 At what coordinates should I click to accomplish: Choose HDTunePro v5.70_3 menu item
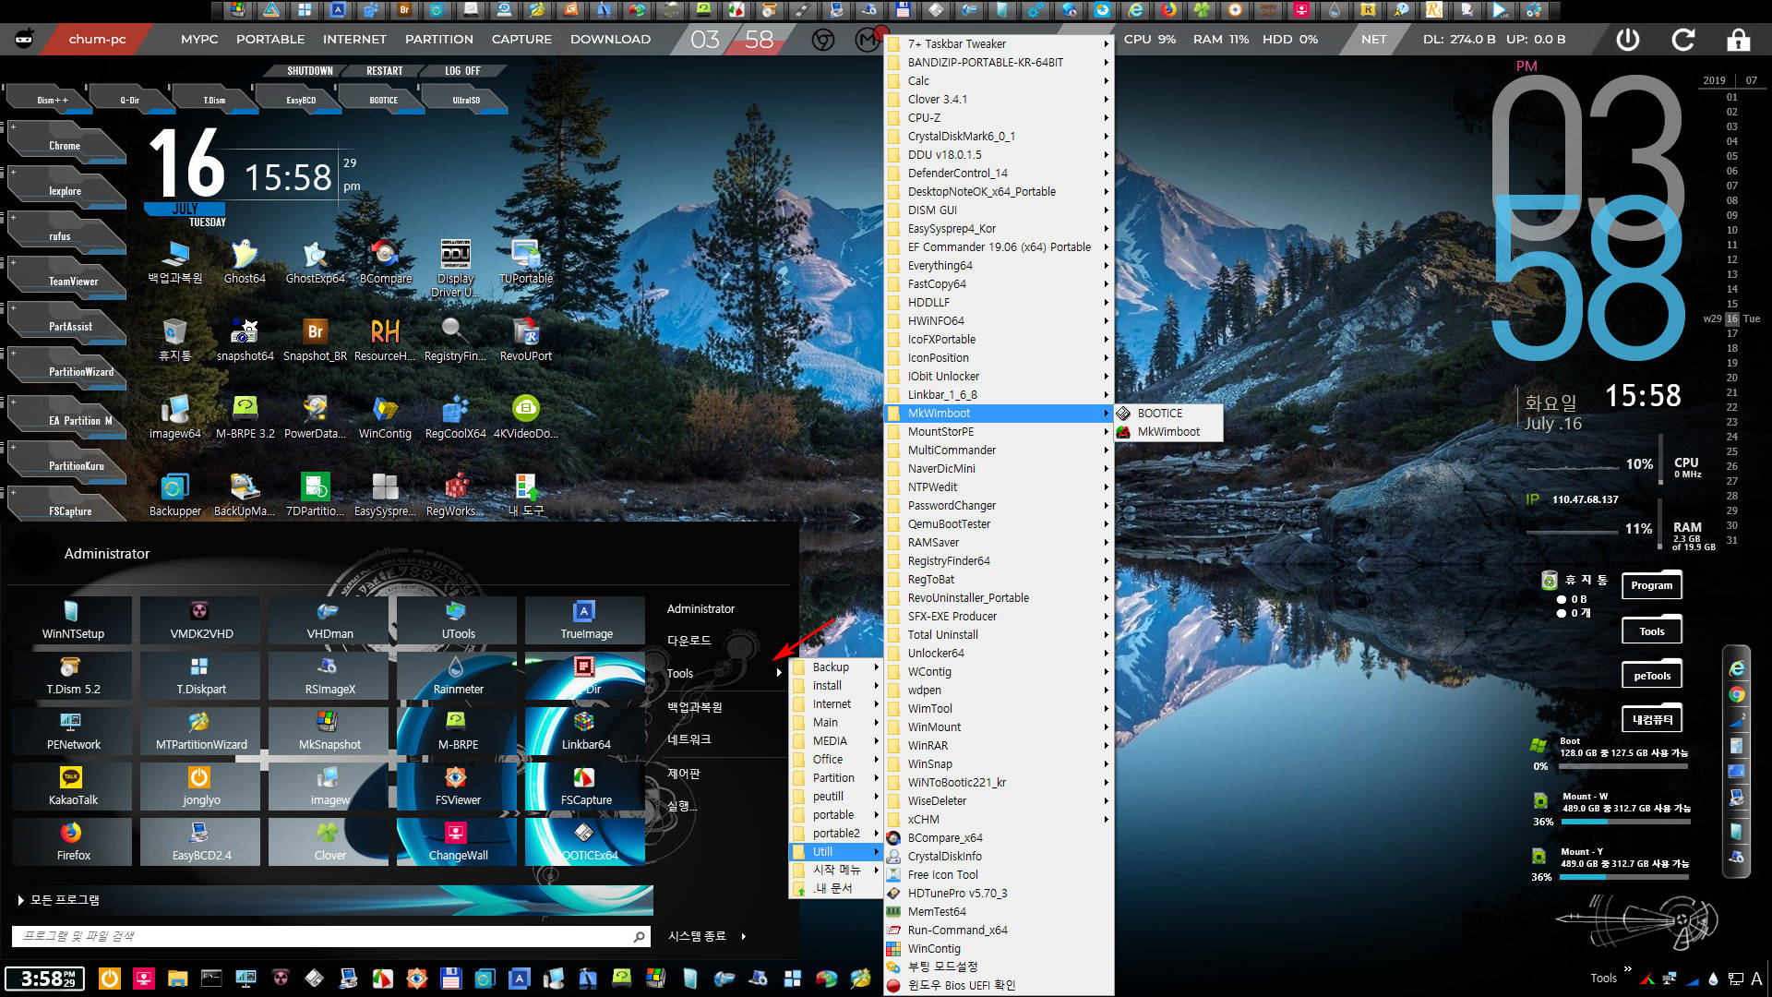(x=999, y=893)
